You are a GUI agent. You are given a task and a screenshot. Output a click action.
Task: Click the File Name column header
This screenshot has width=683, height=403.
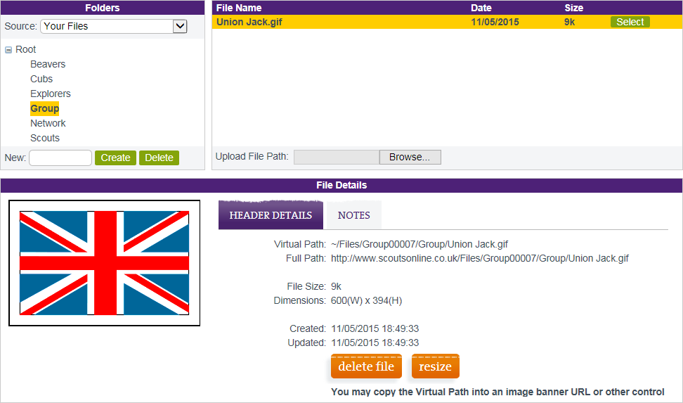click(x=239, y=8)
